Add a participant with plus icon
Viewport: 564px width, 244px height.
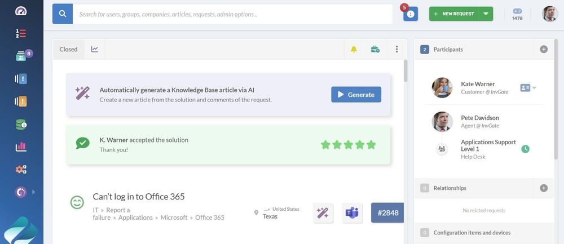(x=544, y=49)
